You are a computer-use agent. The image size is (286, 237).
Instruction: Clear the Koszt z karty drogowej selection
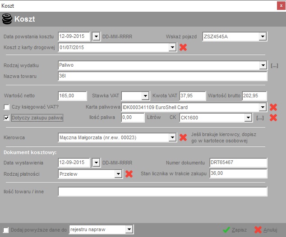(x=183, y=47)
